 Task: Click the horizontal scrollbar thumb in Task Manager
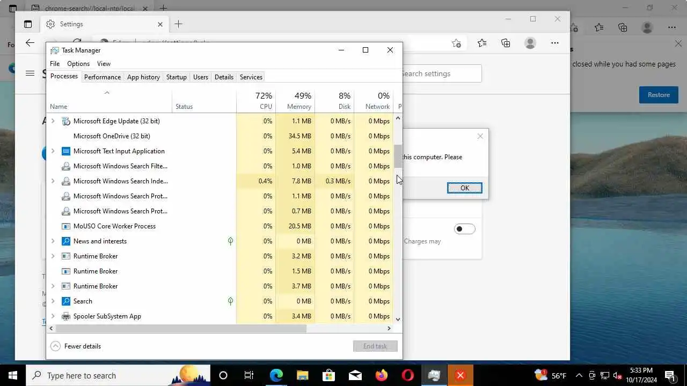[x=181, y=328]
